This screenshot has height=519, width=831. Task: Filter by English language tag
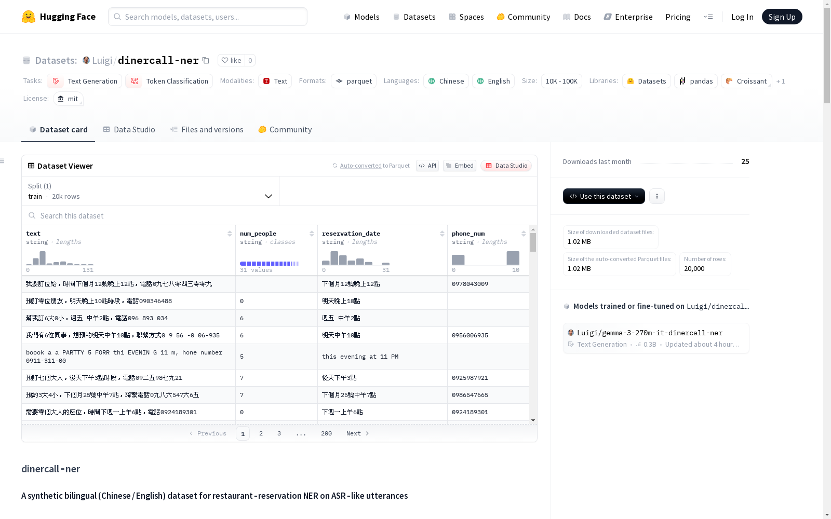[493, 81]
